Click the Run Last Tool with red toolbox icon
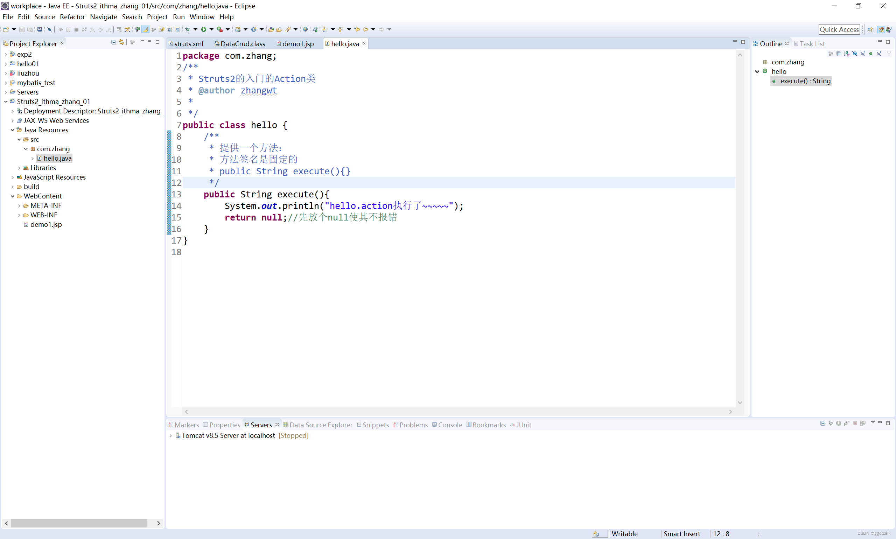The image size is (896, 539). (x=220, y=29)
